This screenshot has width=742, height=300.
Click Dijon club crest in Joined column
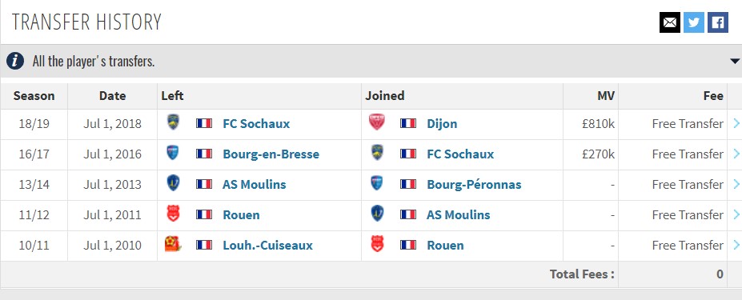click(377, 122)
